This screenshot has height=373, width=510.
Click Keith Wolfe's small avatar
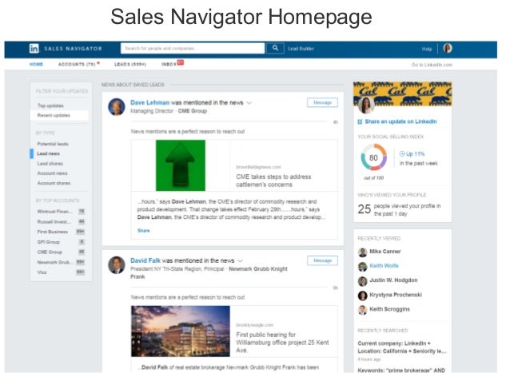[362, 267]
